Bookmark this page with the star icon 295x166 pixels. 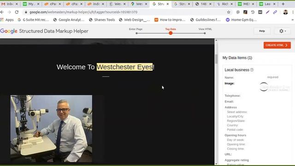(x=229, y=12)
